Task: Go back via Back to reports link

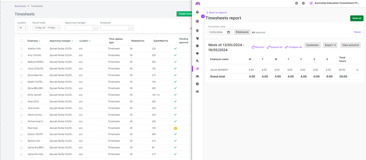Action: pos(218,12)
